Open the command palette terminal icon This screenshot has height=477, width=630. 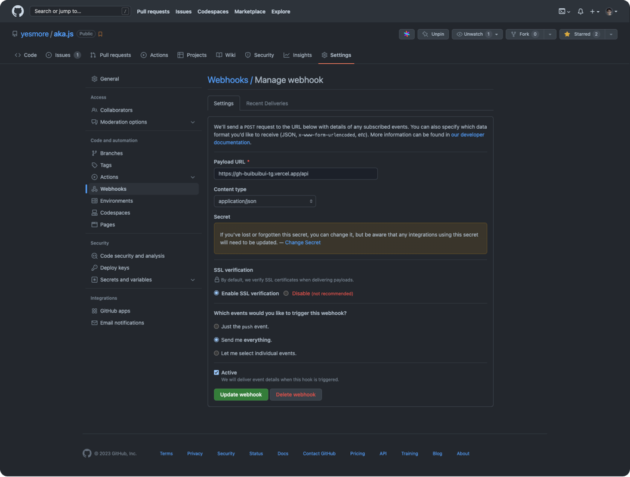click(564, 12)
